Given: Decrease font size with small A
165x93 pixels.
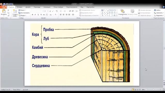Looking at the screenshot, I should point(53,11).
